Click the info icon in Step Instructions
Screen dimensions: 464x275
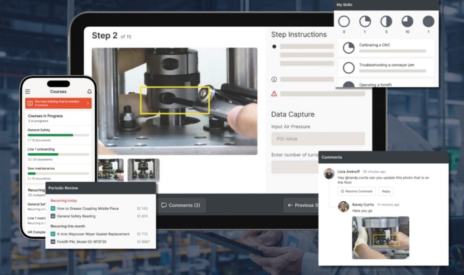[x=274, y=80]
